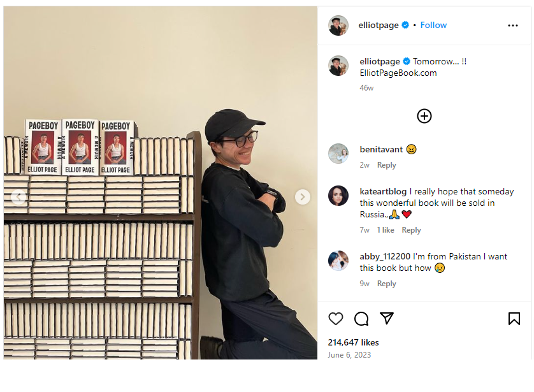Screen dimensions: 534x392
Task: Open elliotpage avatar in post header
Action: (338, 25)
